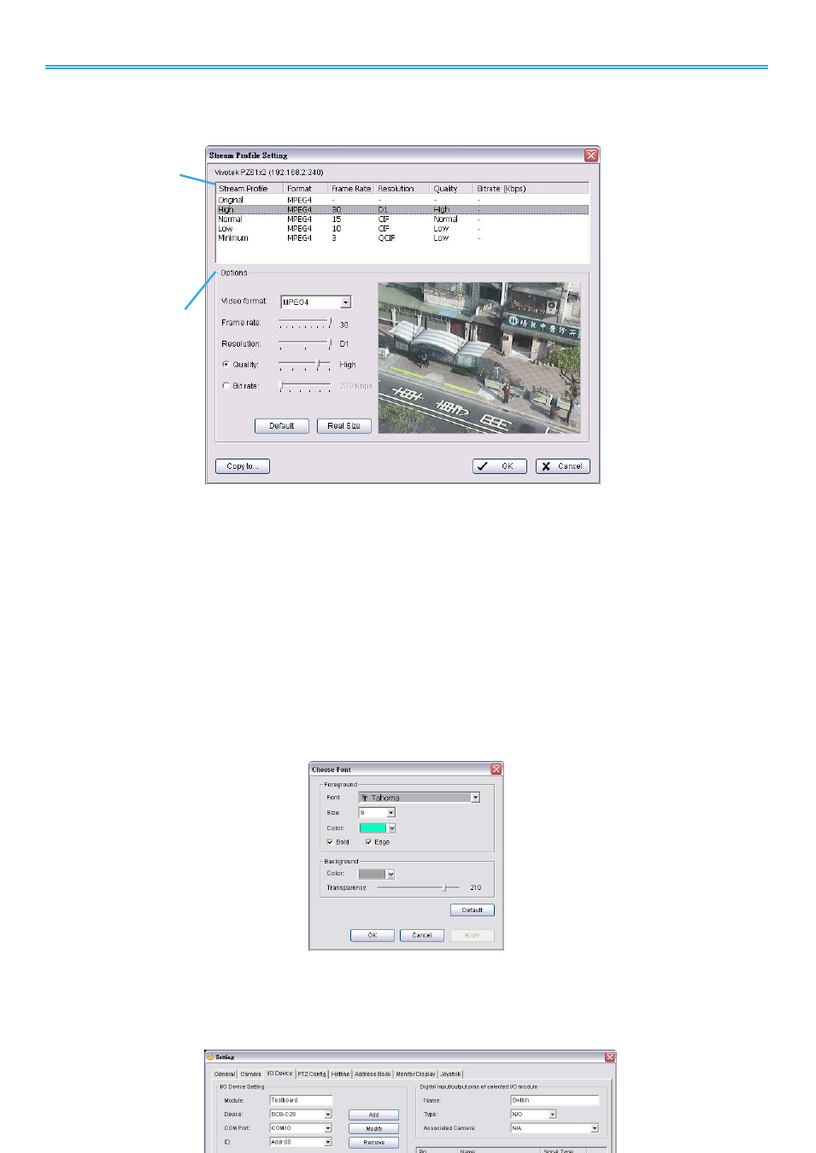Open the Video format MPEG4 dropdown
This screenshot has width=816, height=1153.
(346, 302)
